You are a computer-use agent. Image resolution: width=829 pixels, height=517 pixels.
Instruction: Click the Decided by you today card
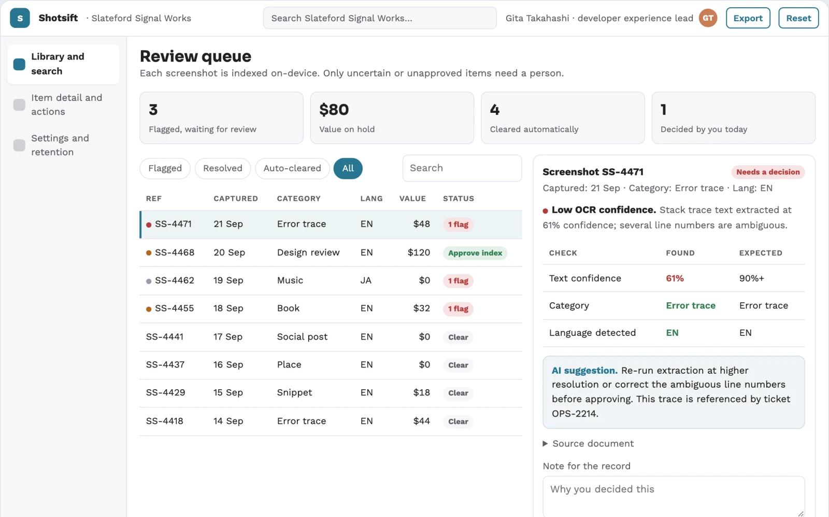pos(733,118)
